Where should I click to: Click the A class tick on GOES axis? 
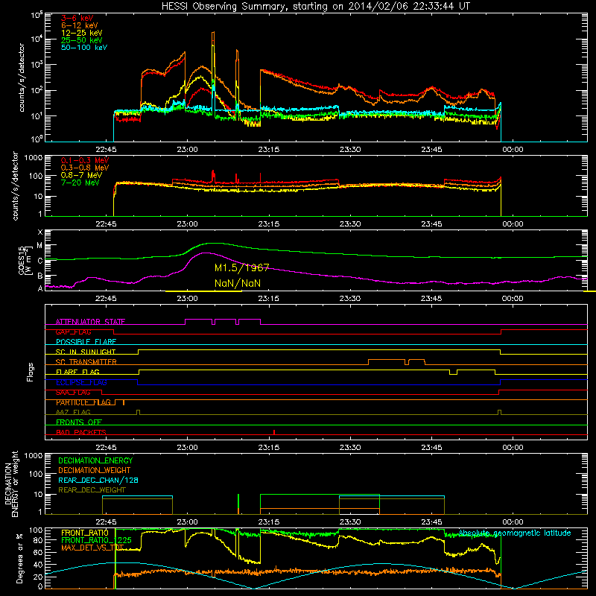(40, 288)
